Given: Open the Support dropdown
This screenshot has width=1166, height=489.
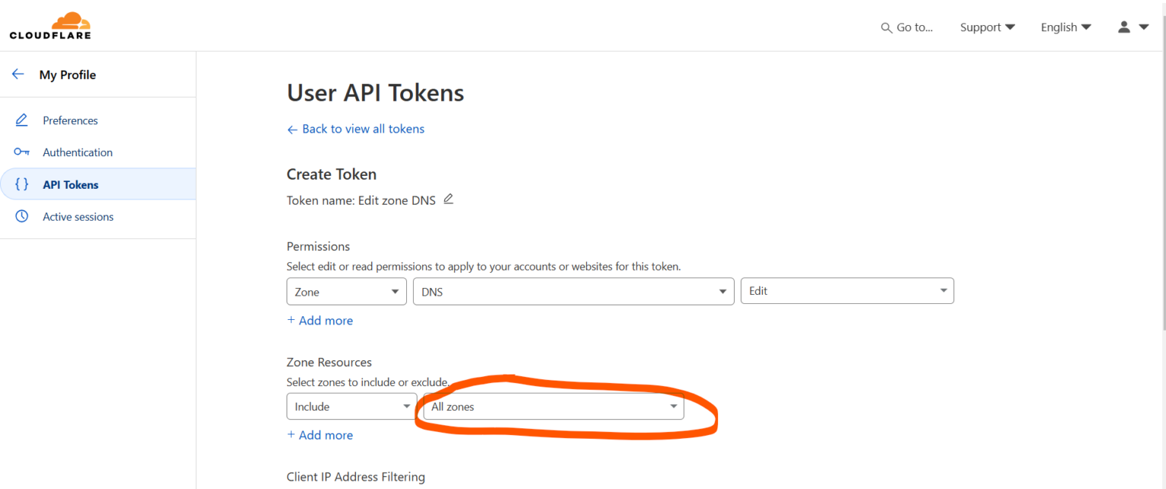Looking at the screenshot, I should coord(987,27).
